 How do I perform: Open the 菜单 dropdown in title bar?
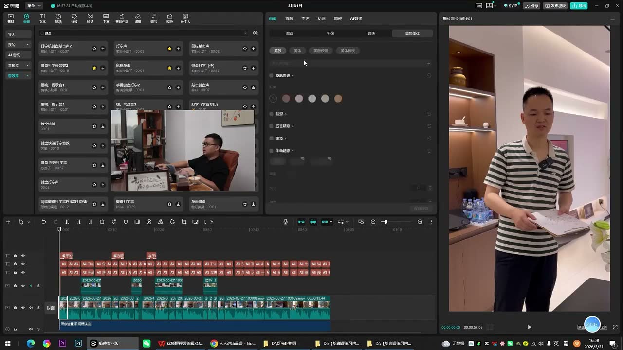(34, 6)
